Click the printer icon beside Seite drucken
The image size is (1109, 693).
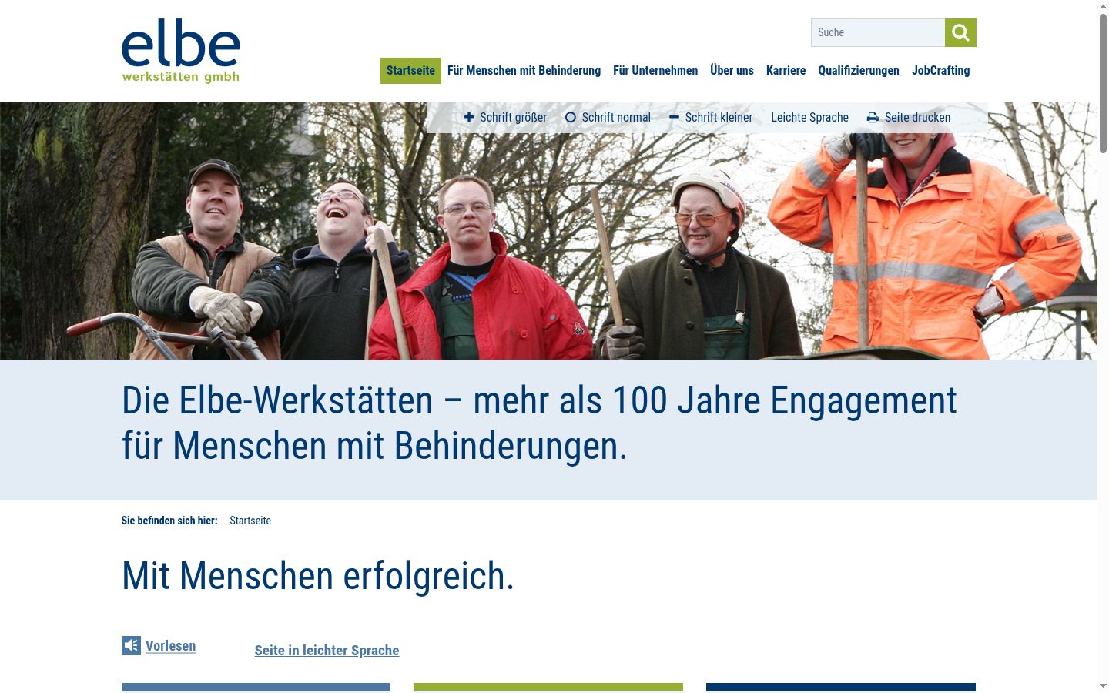(873, 118)
